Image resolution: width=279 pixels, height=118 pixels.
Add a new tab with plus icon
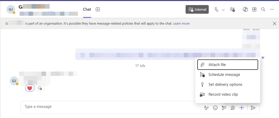coord(98,10)
